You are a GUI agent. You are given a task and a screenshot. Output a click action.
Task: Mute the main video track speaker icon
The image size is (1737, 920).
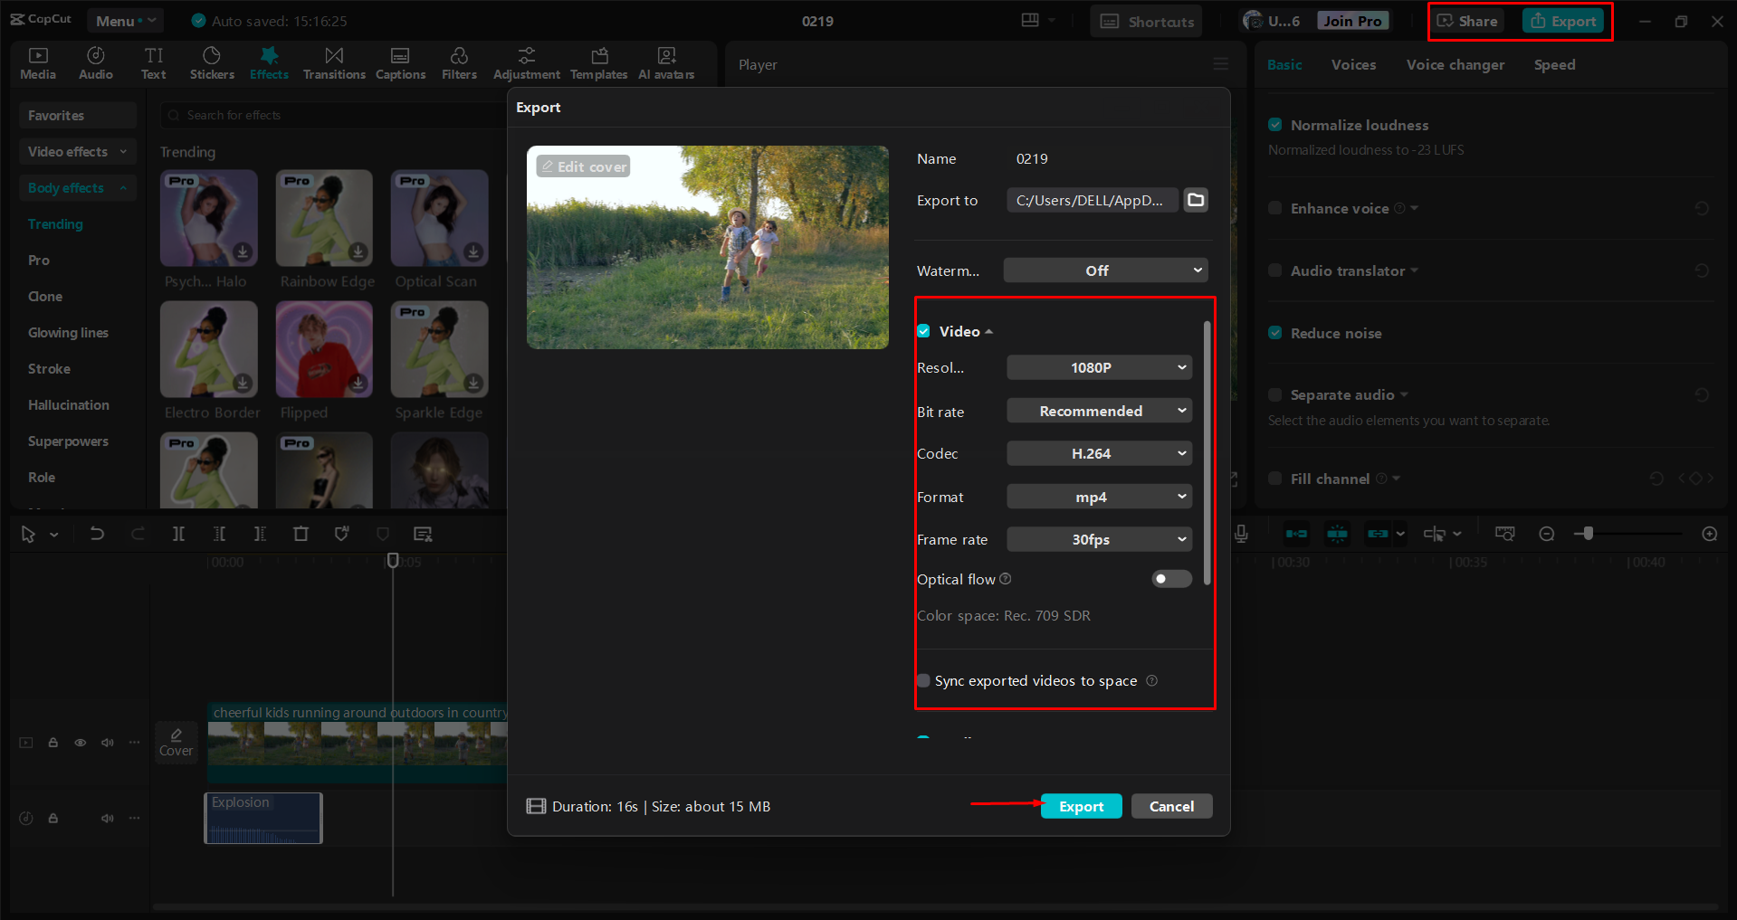[108, 743]
